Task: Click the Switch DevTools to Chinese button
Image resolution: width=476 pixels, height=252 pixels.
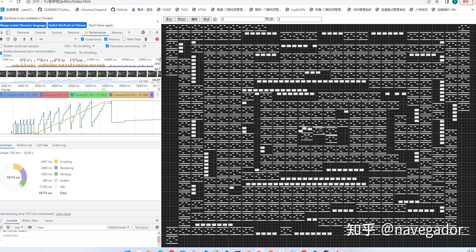Action: (x=67, y=25)
